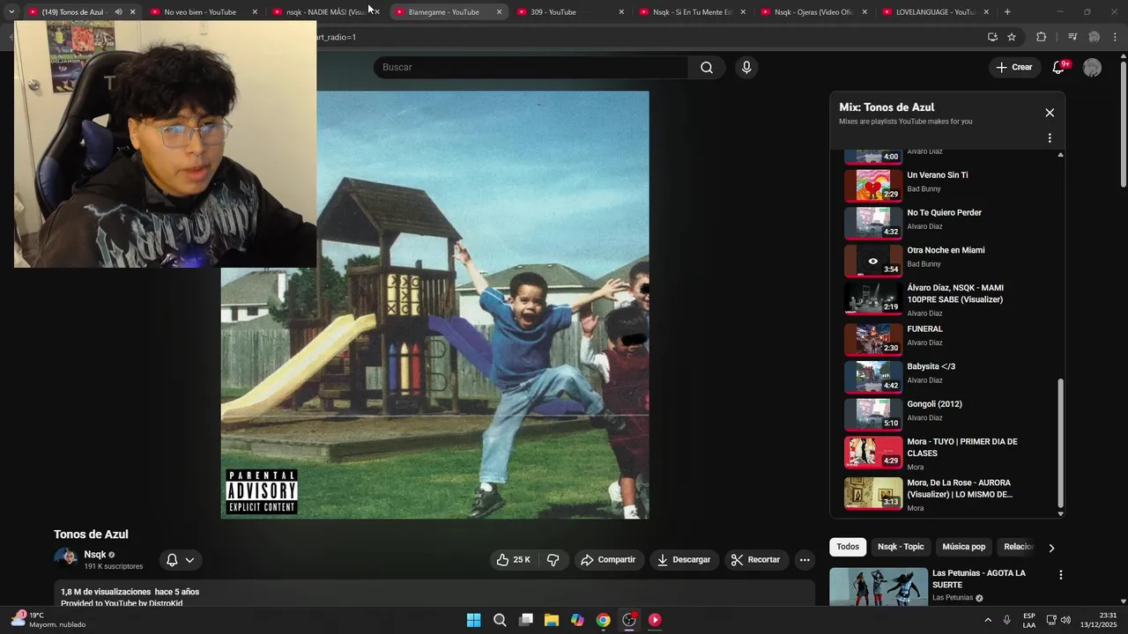Open the red play-button app on taskbar
The image size is (1128, 634).
coord(655,620)
